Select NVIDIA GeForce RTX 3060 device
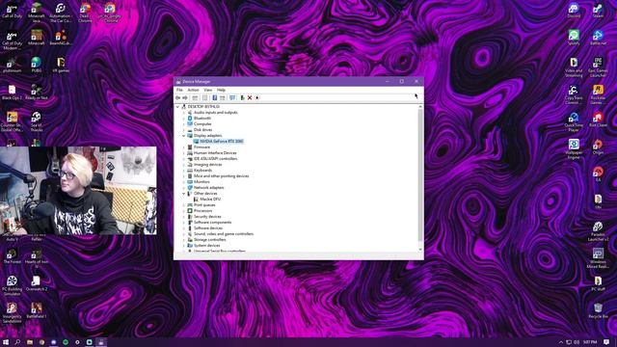This screenshot has height=347, width=617. tap(221, 142)
